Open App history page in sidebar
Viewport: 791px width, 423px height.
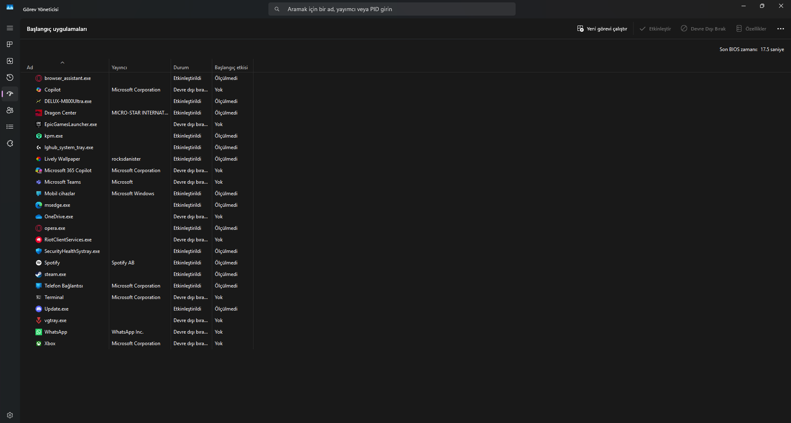10,77
